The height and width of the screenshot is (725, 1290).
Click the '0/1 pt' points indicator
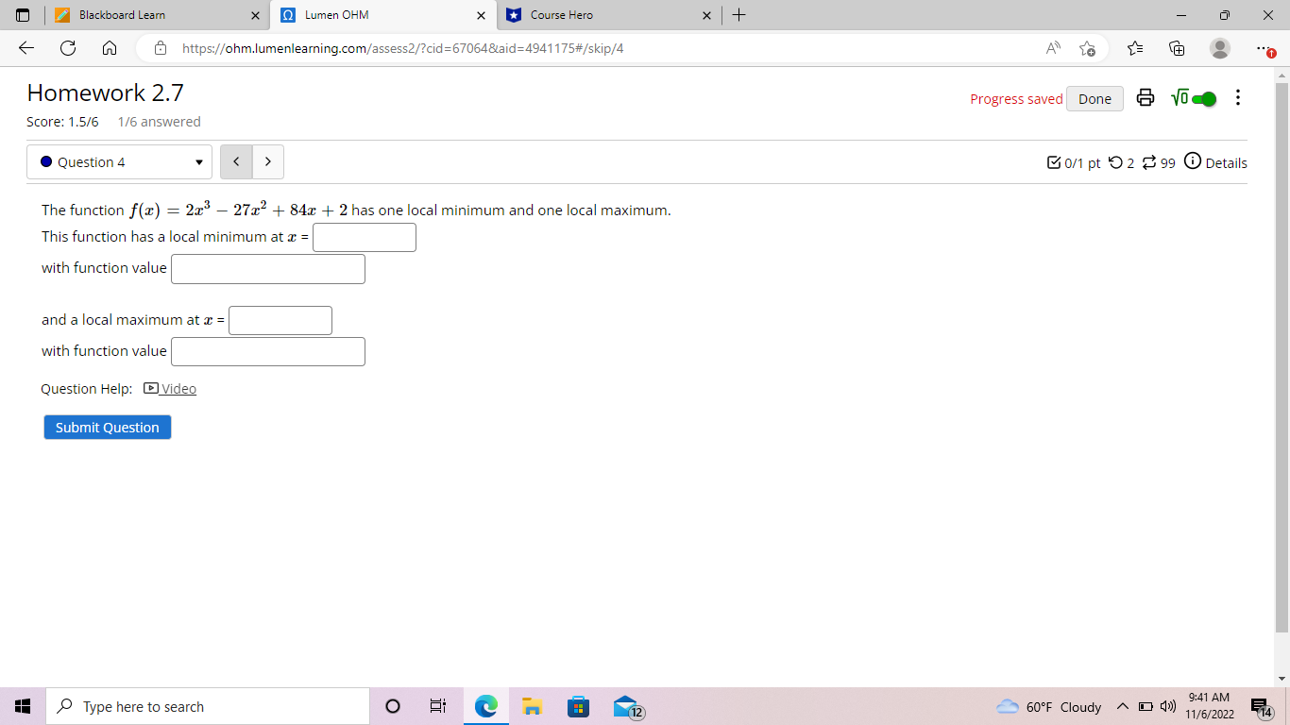1075,162
